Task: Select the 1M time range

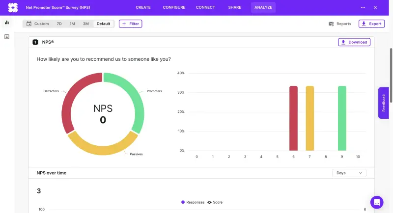Action: (x=72, y=24)
